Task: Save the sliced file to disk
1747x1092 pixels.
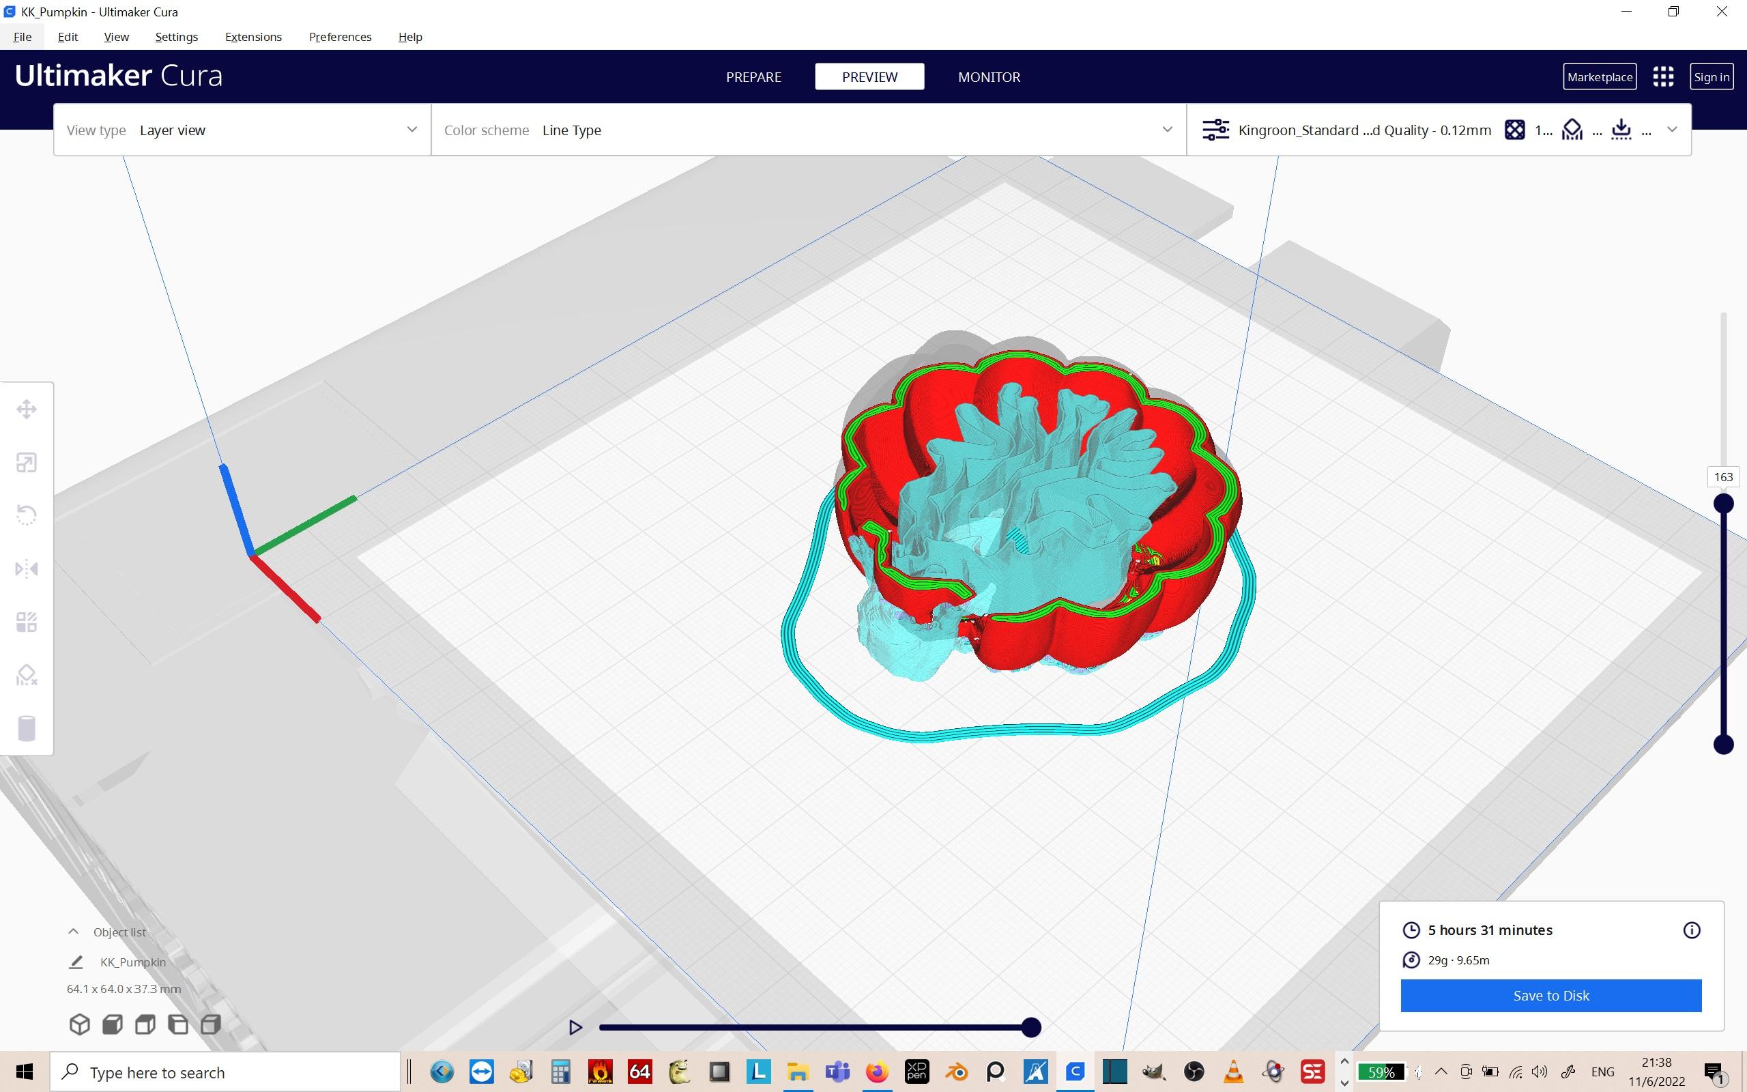Action: coord(1550,995)
